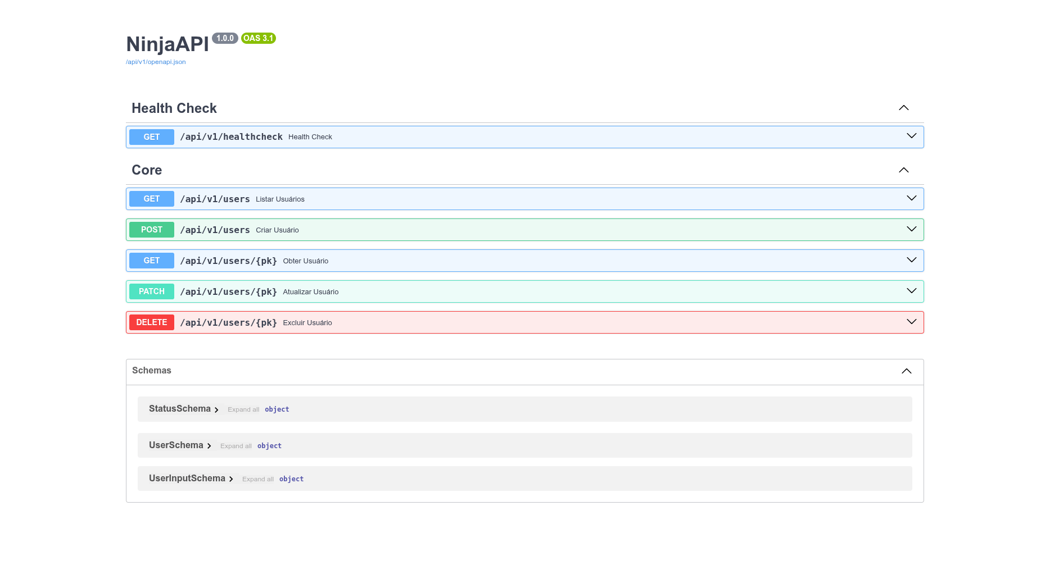The image size is (1050, 588).
Task: Click the Core section heading
Action: pos(147,170)
